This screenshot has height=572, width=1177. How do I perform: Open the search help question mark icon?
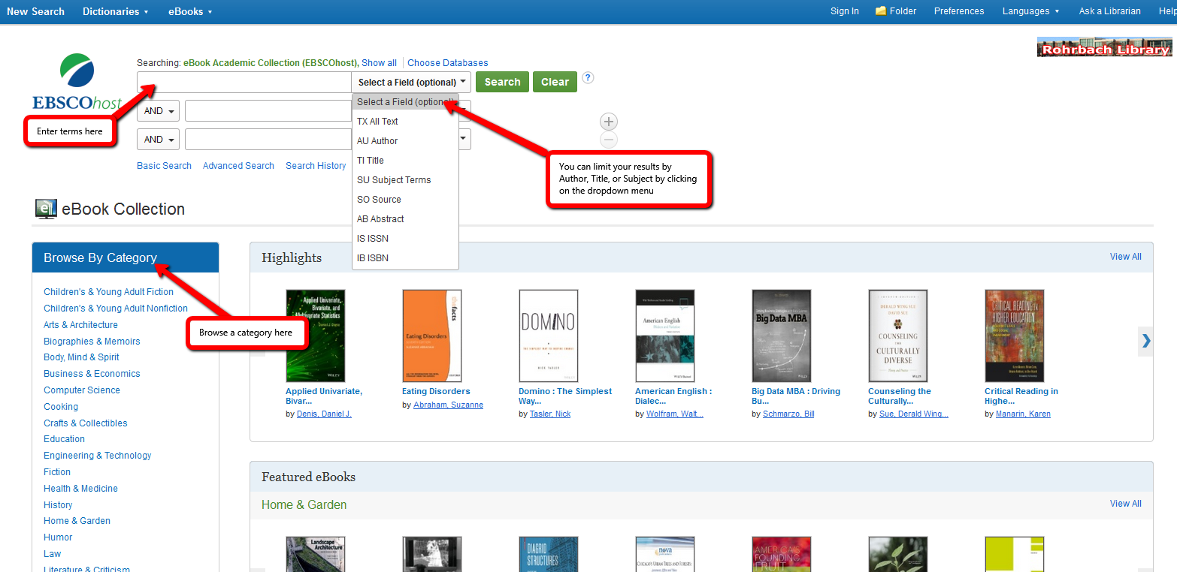(588, 77)
